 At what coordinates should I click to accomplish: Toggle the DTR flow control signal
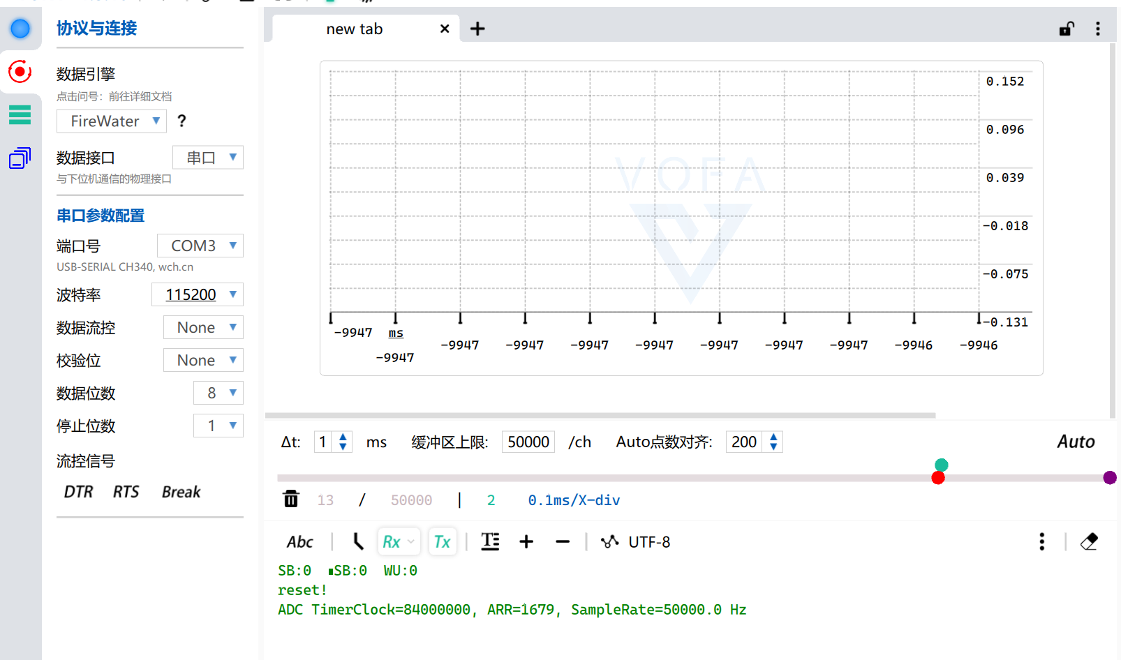click(x=77, y=491)
